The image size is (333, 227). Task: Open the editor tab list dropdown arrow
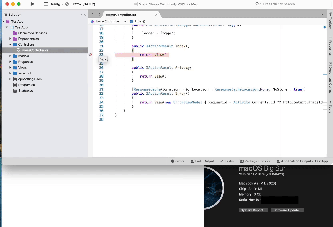click(322, 15)
